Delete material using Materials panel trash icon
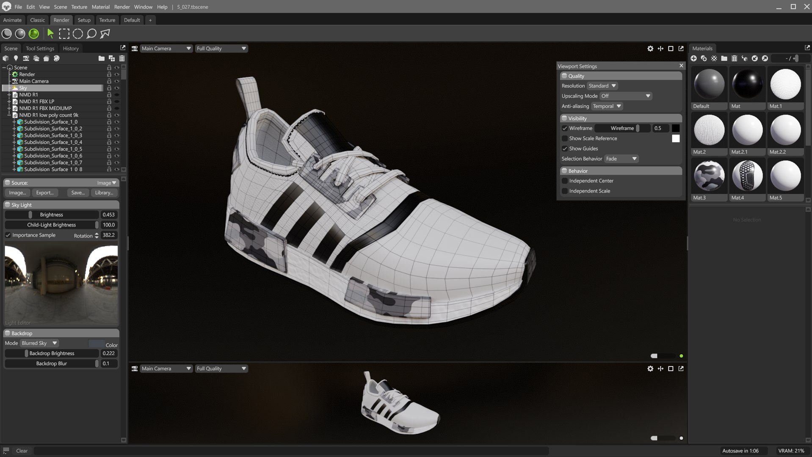Image resolution: width=812 pixels, height=457 pixels. coord(734,58)
